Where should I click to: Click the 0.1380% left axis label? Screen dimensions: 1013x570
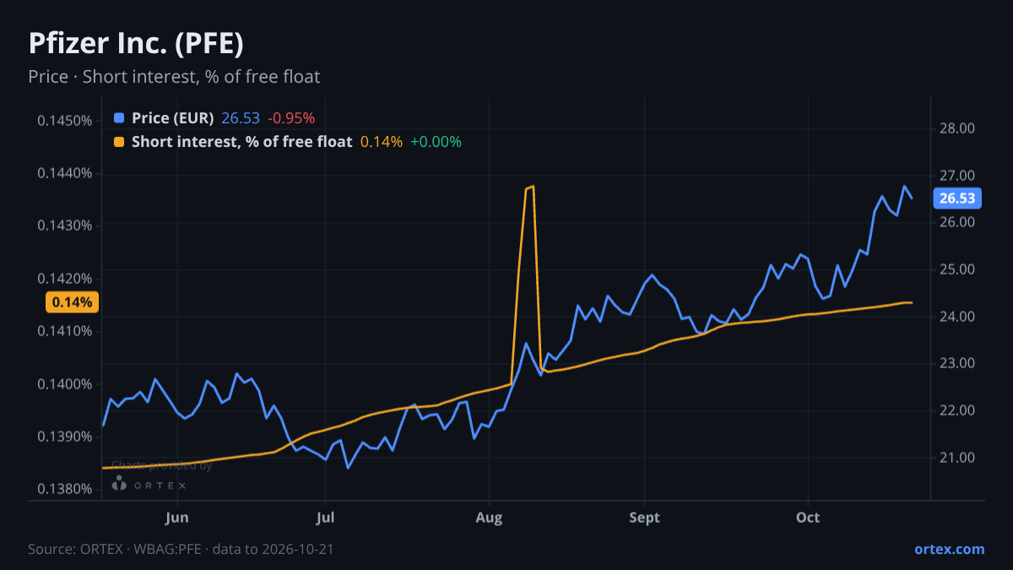pyautogui.click(x=64, y=489)
